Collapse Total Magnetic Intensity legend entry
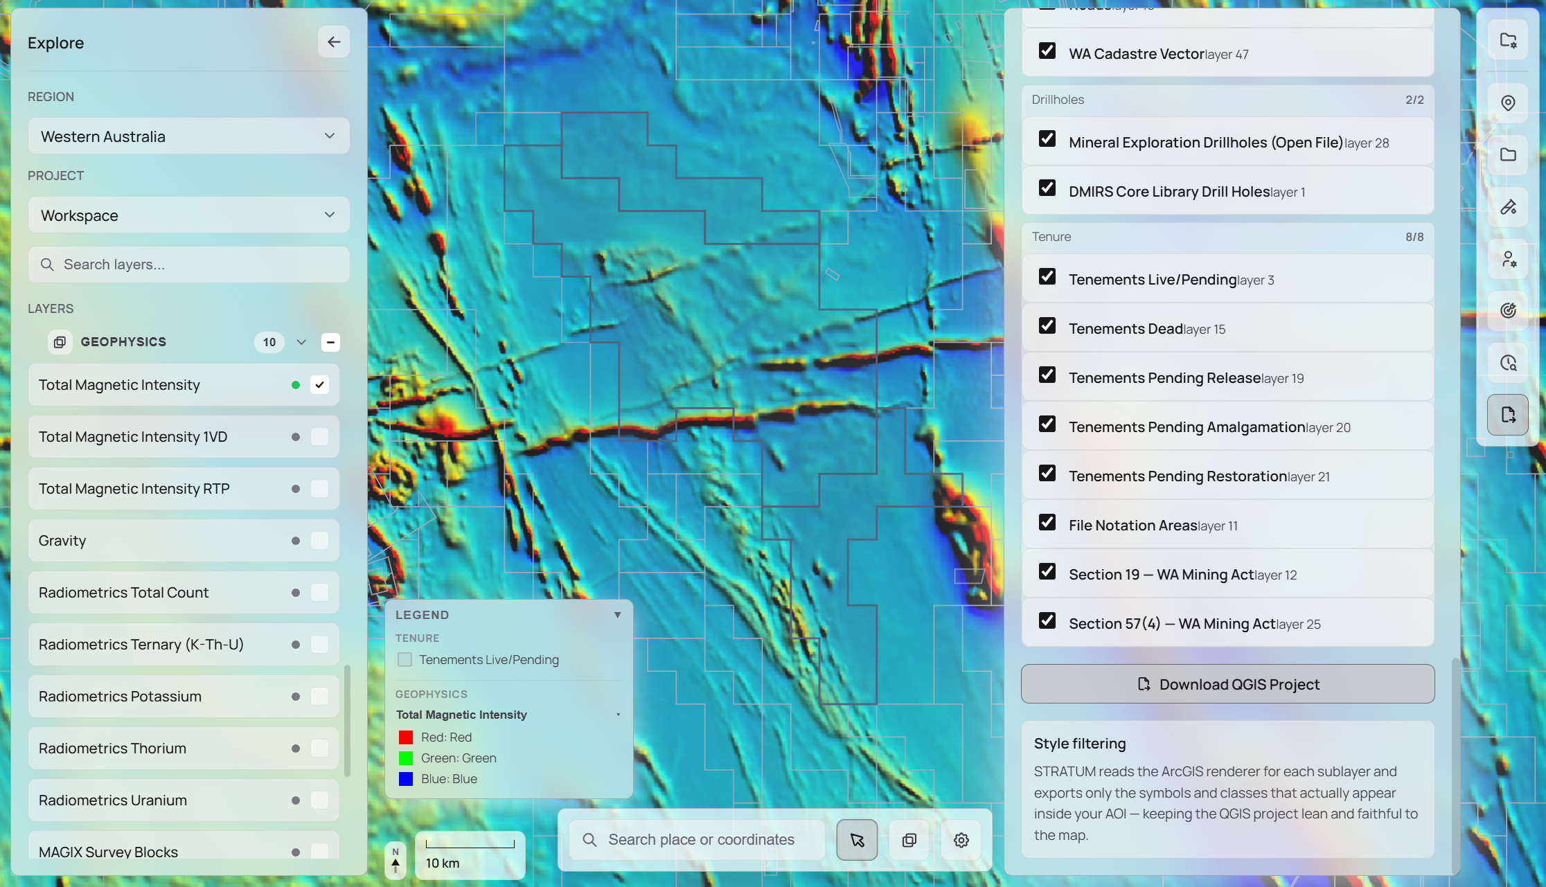1546x887 pixels. click(618, 715)
